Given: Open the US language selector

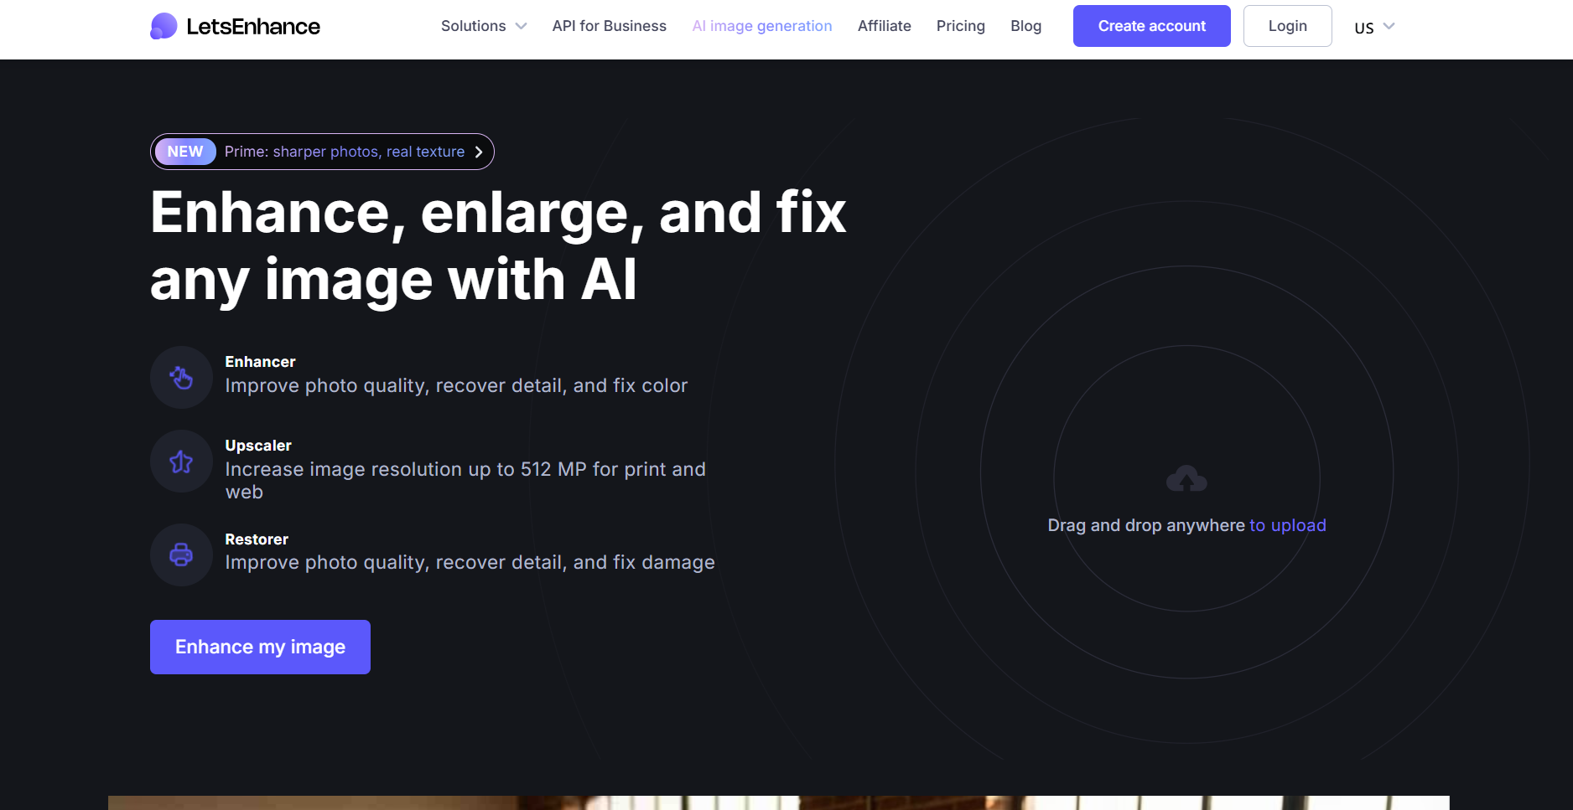Looking at the screenshot, I should [x=1374, y=27].
